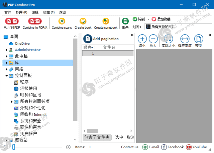The image size is (214, 153).
Task: Open the Facebook link icon
Action: (x=164, y=147)
